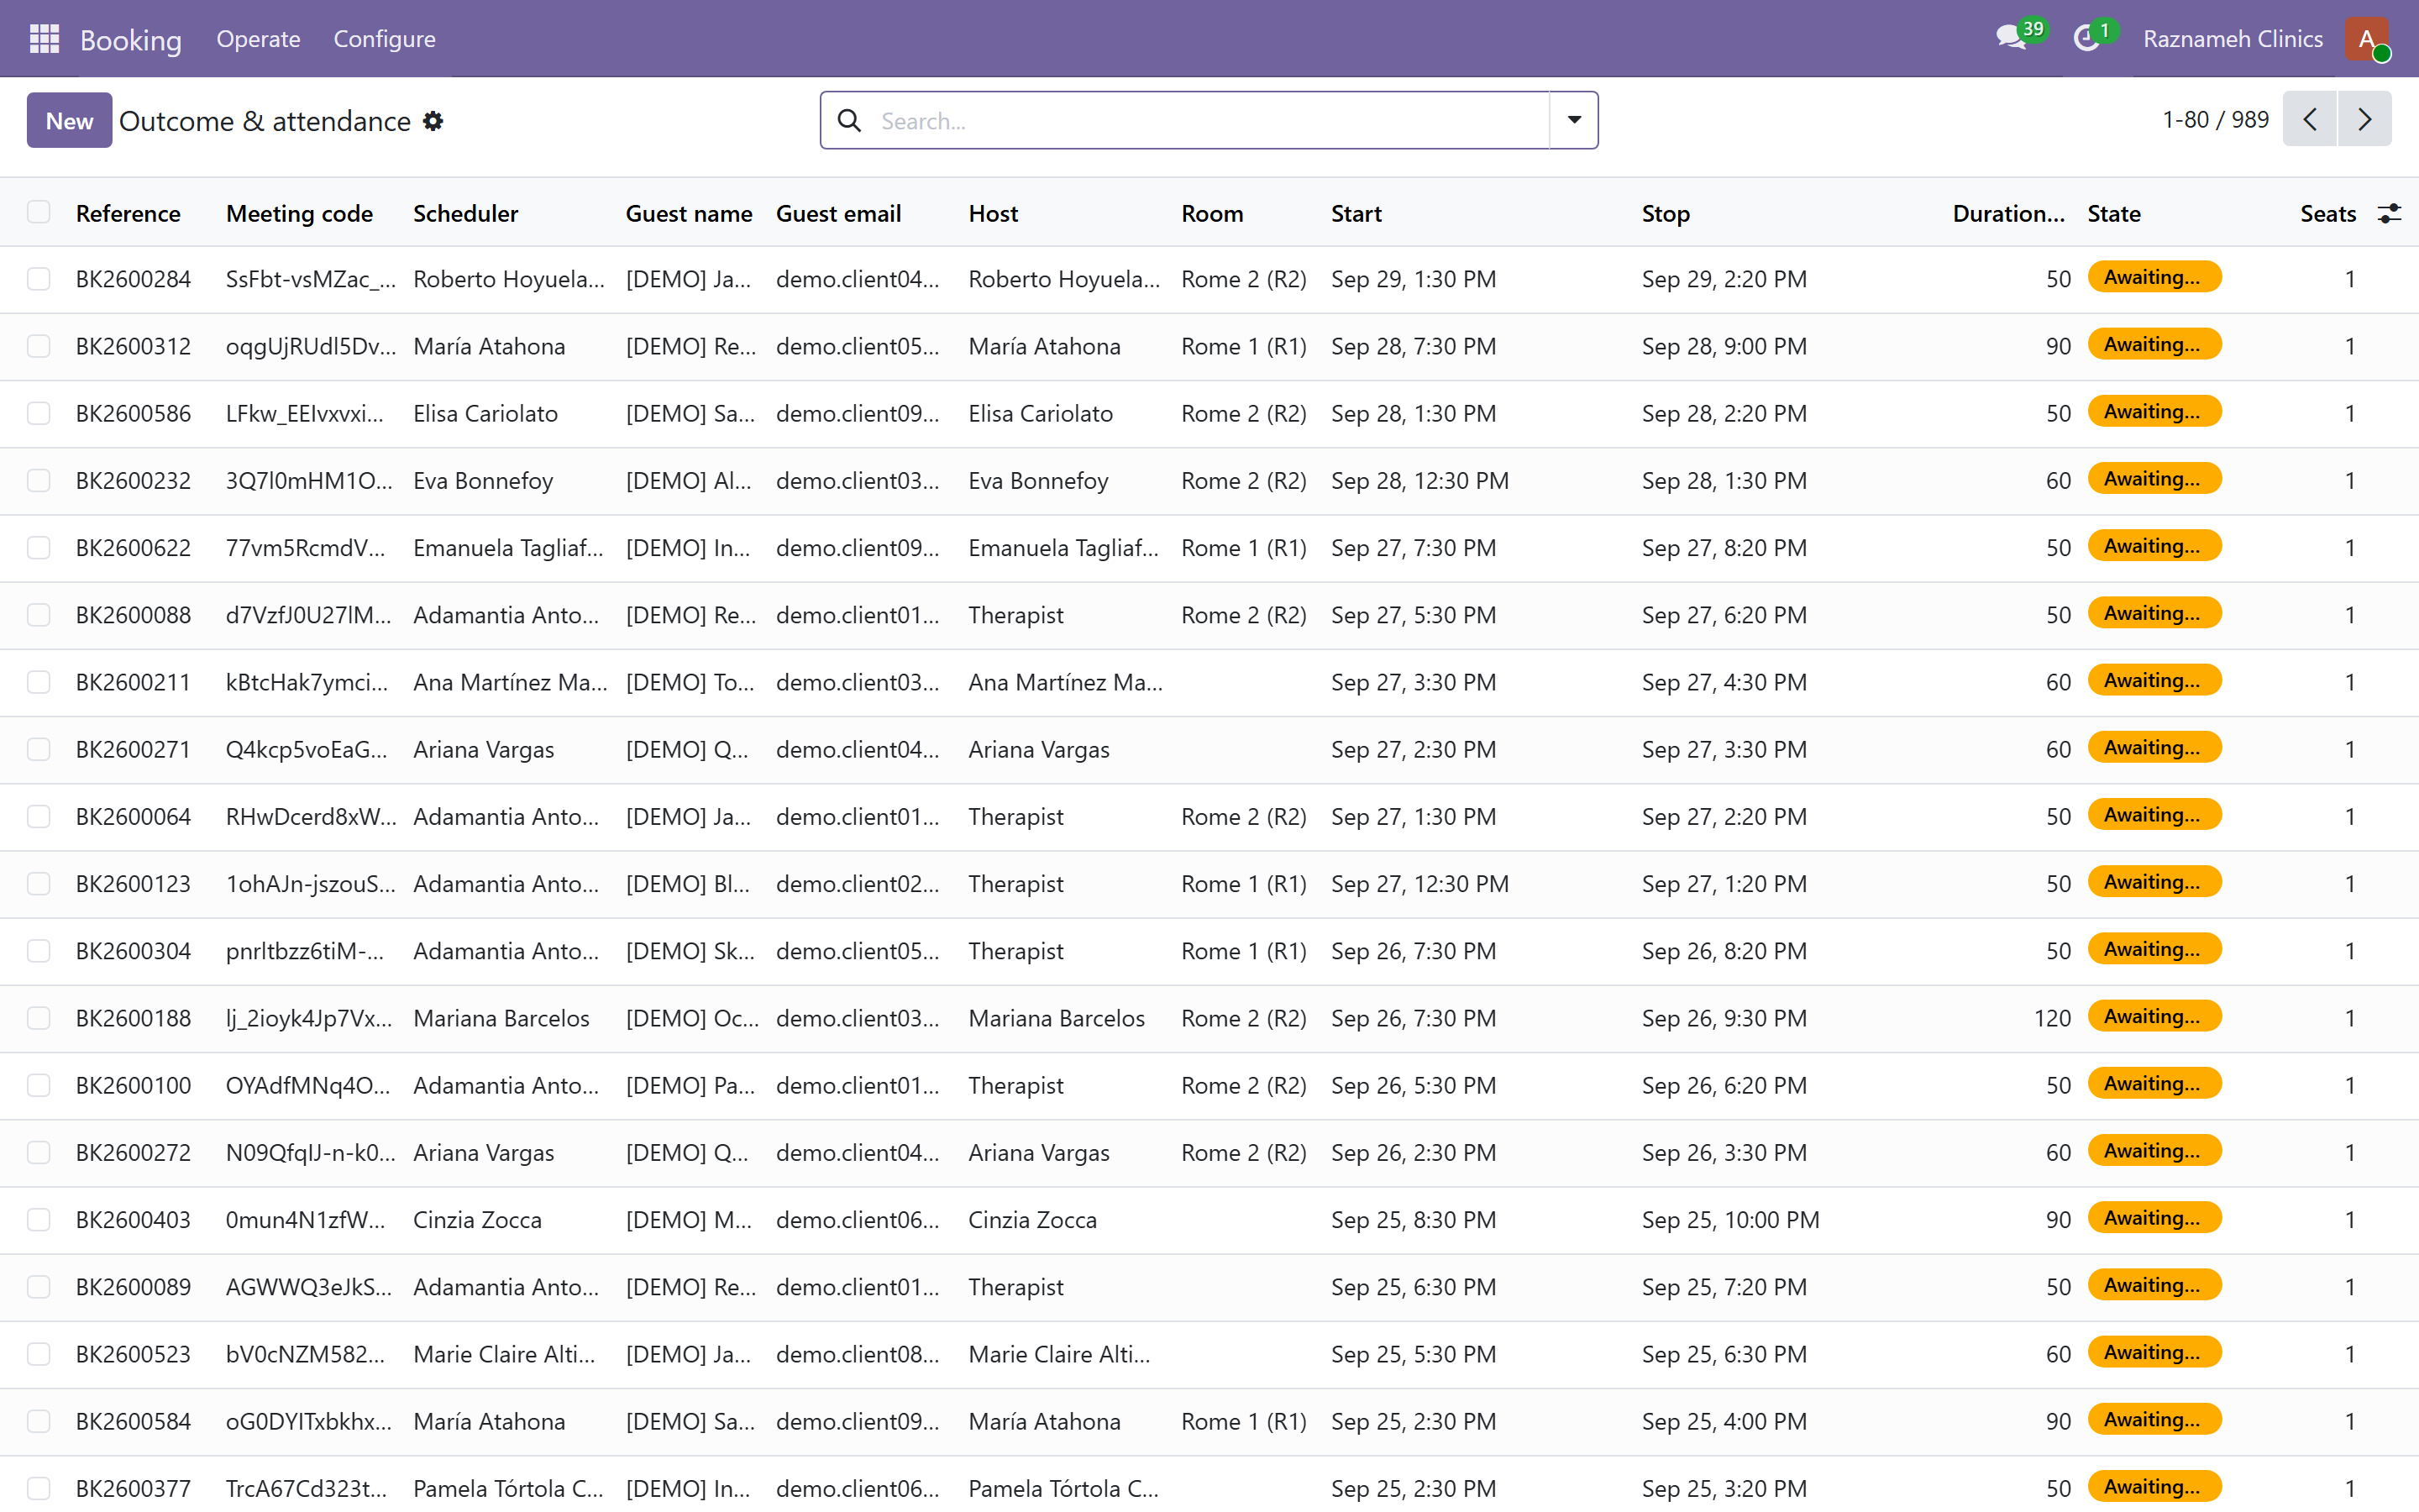Click 'Eva Bonnefoy' in the Scheduler column

484,481
